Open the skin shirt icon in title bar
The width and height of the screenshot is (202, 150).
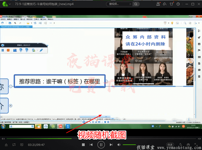[171, 4]
